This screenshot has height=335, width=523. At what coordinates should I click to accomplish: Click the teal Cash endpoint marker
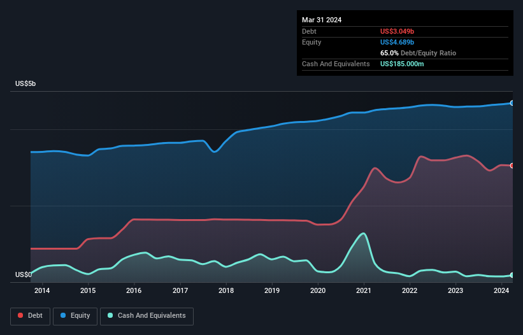click(512, 275)
